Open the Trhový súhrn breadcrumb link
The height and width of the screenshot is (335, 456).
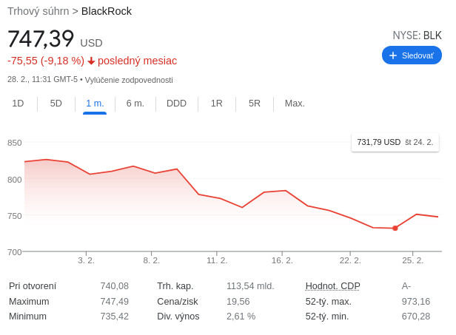click(38, 11)
